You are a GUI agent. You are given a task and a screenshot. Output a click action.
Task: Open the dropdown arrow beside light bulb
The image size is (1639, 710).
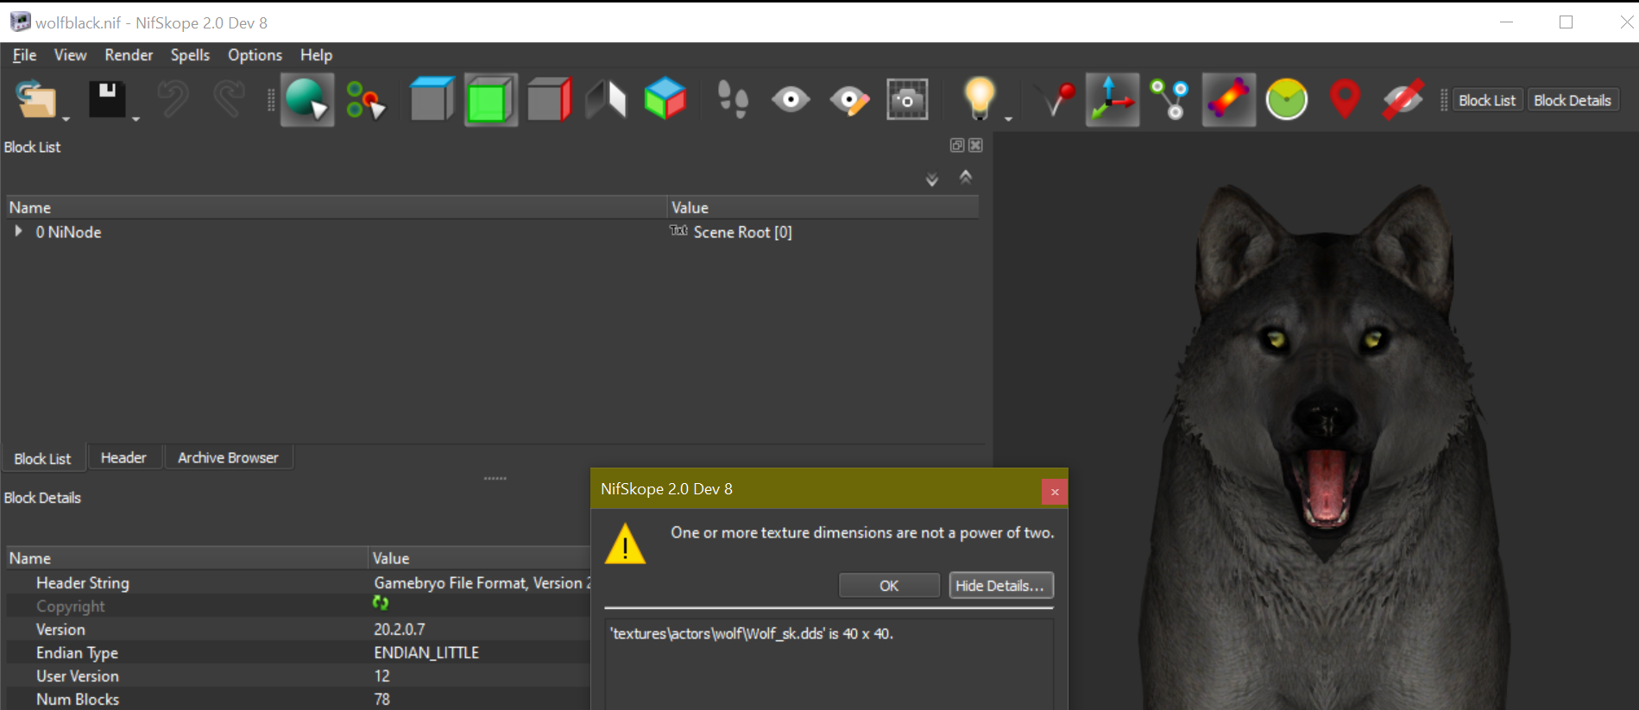(1008, 118)
